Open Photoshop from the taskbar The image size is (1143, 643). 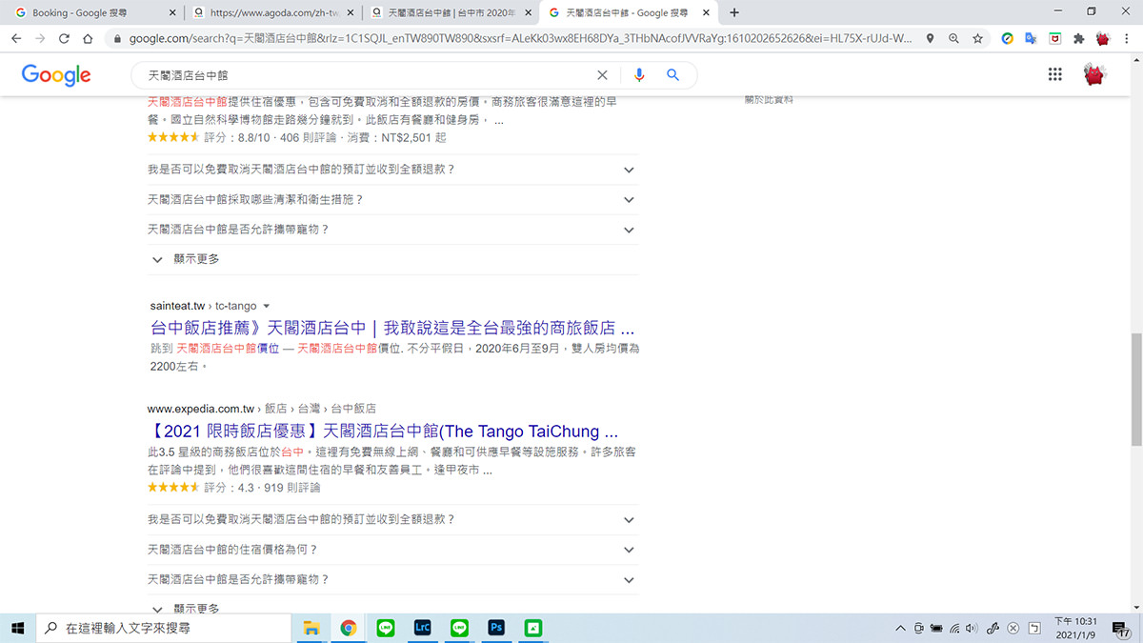pyautogui.click(x=495, y=628)
